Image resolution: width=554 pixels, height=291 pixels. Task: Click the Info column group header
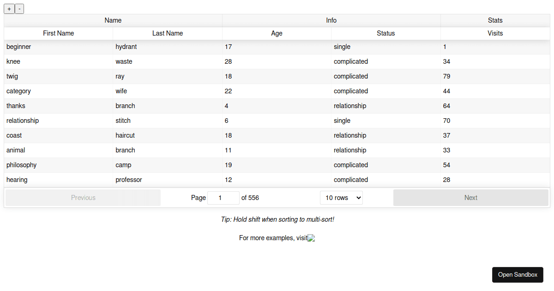click(x=331, y=20)
